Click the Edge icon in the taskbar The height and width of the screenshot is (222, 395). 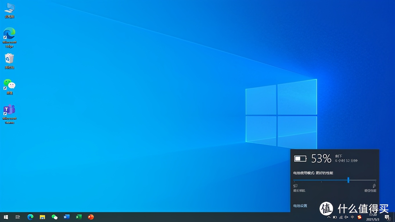pos(30,217)
